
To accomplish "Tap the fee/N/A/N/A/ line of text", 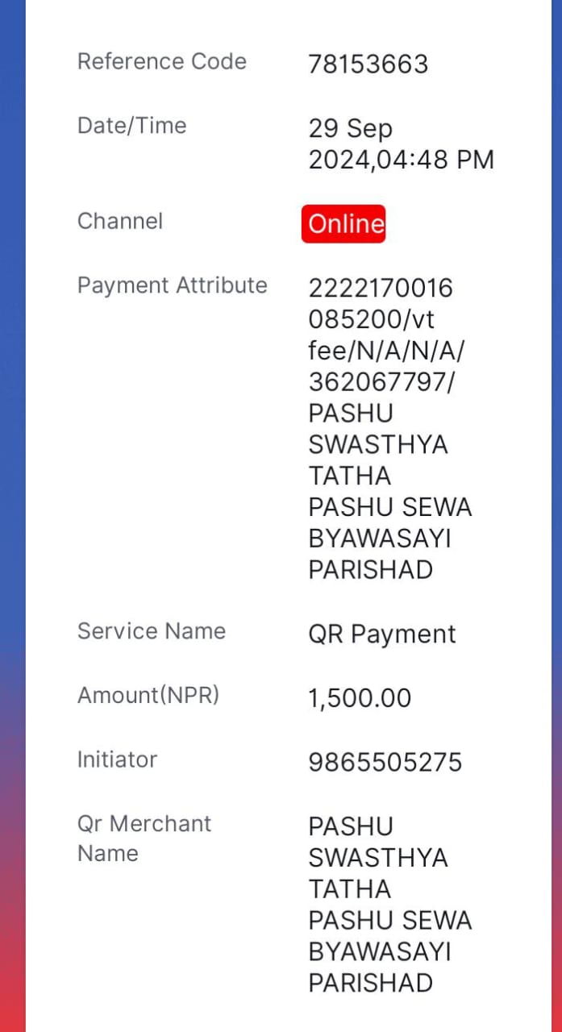I will 387,351.
